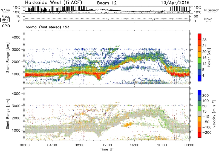Click the "18" frequency axis tick label
This screenshot has height=151, width=219.
click(x=18, y=16)
